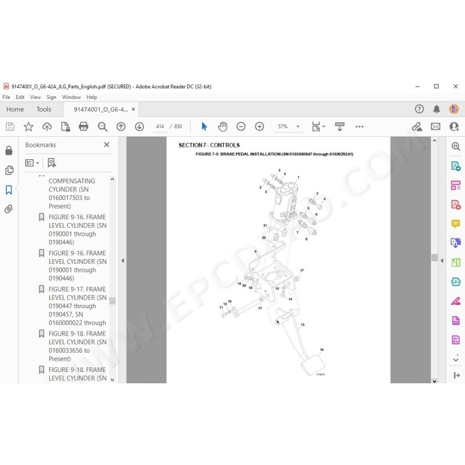Close the Bookmarks panel
The image size is (465, 465).
click(107, 145)
